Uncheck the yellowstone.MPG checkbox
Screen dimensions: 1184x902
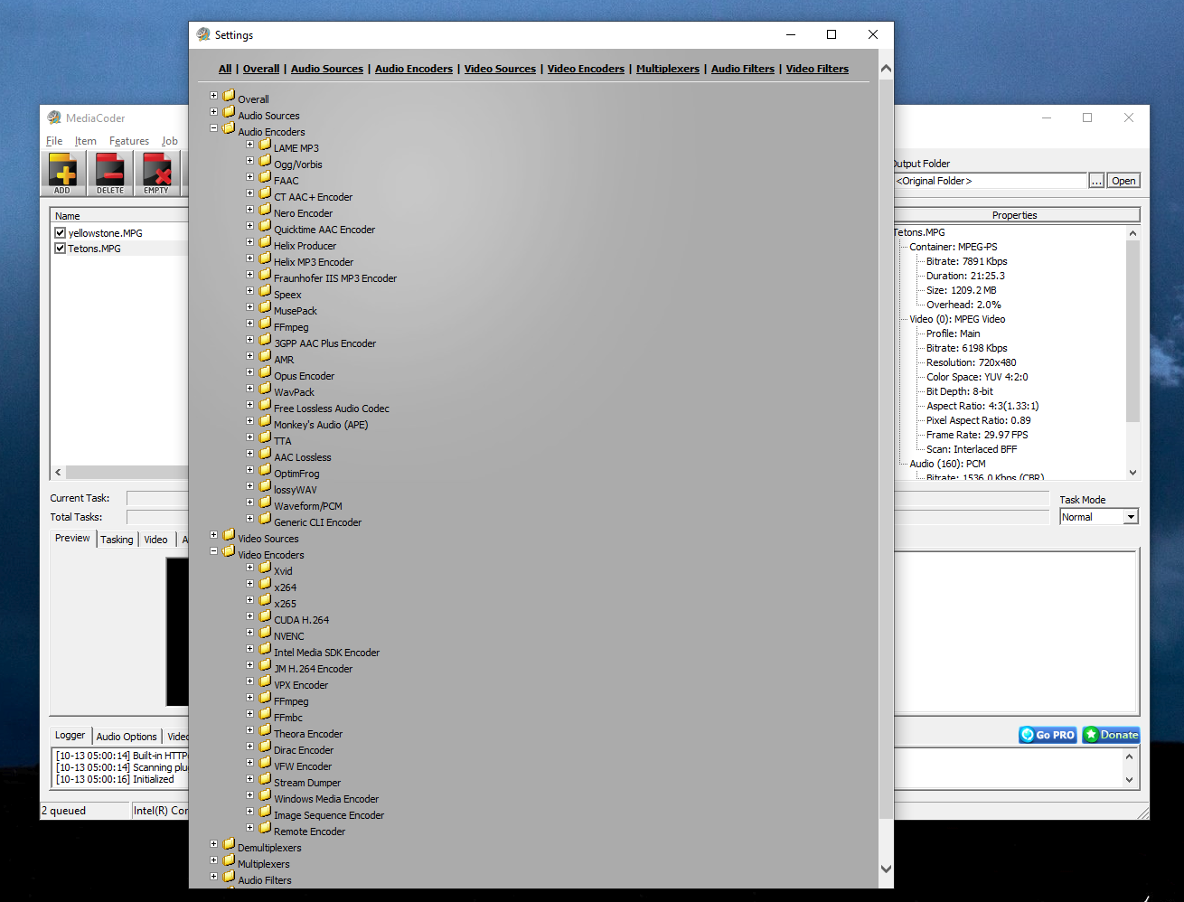61,232
